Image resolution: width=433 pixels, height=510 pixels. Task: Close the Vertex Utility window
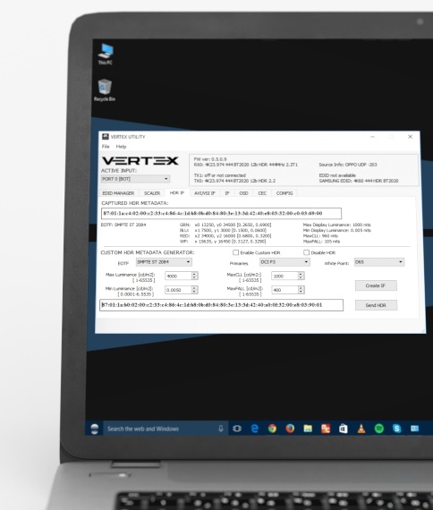[411, 137]
